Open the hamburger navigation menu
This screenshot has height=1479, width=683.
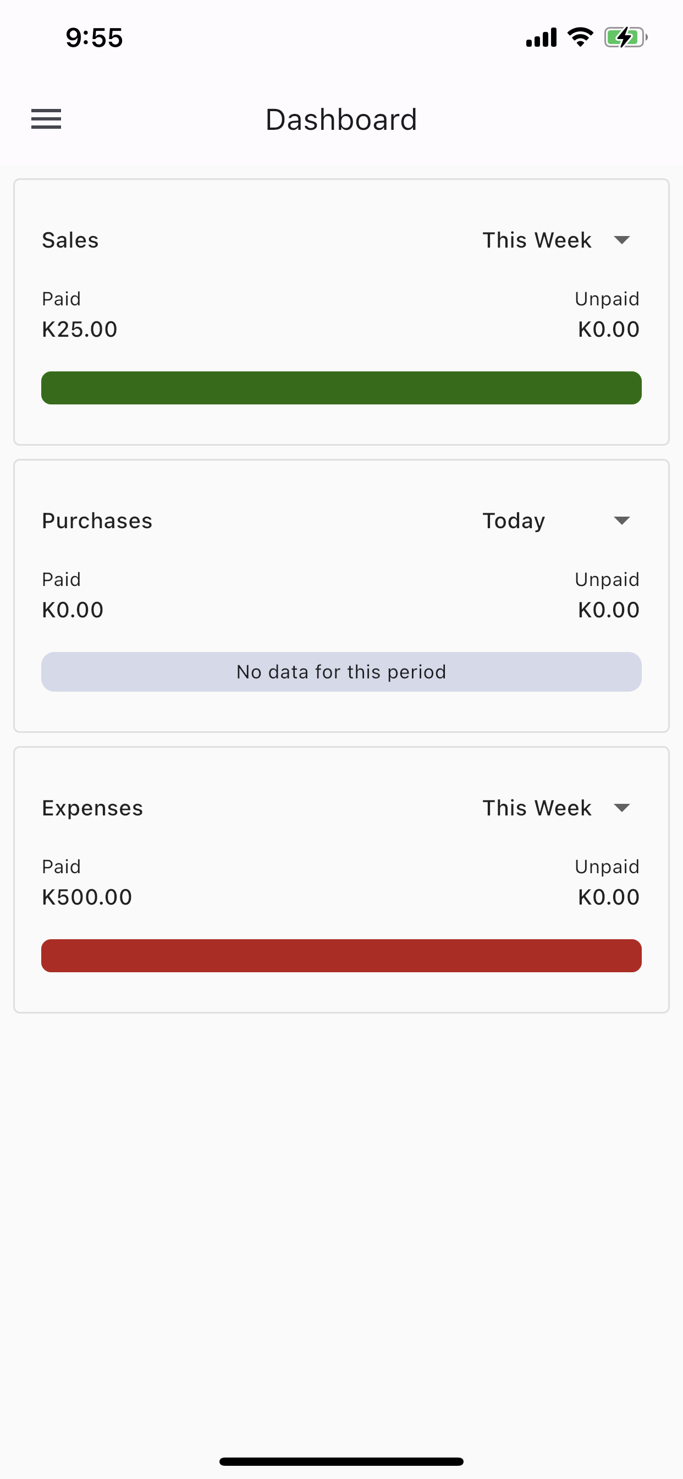pyautogui.click(x=46, y=119)
